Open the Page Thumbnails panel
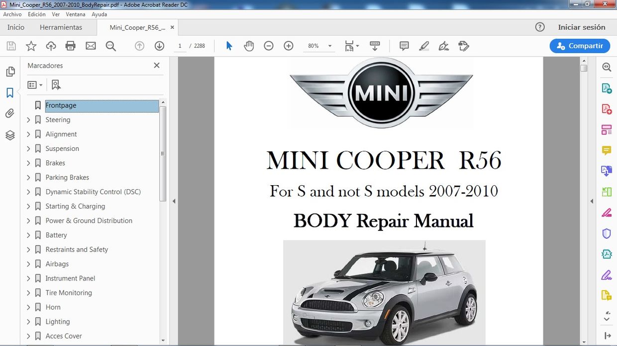 click(10, 71)
